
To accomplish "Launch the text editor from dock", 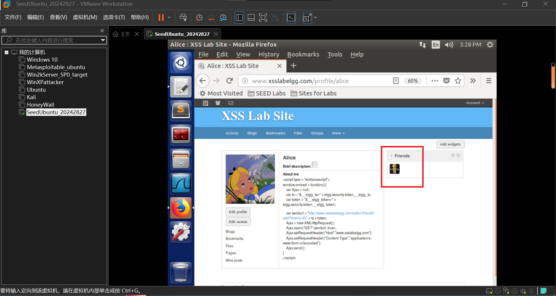I will click(x=181, y=87).
